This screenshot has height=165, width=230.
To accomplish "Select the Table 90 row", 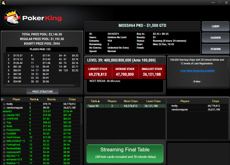I will pos(126,106).
